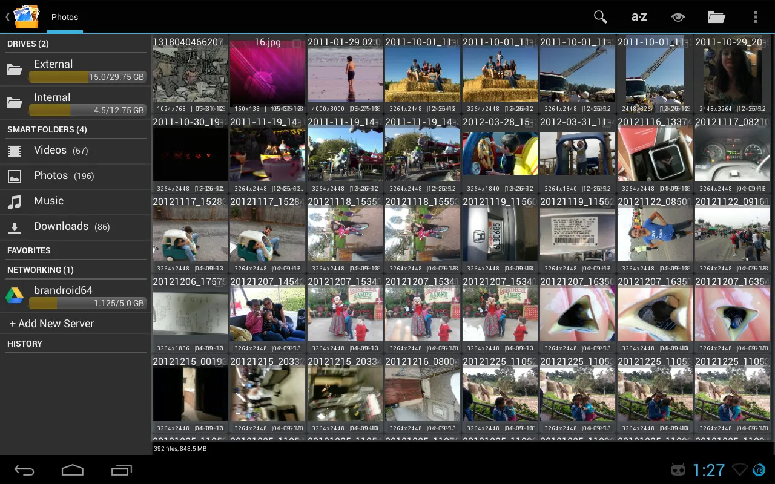Open the overflow three-dot menu
This screenshot has width=775, height=484.
(x=754, y=17)
